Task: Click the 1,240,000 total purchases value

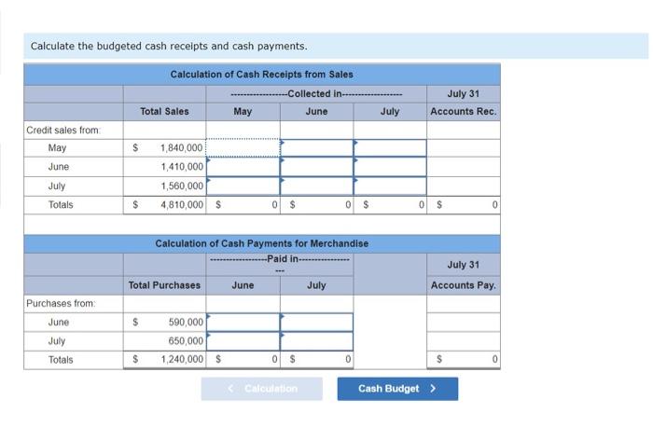Action: pos(182,359)
